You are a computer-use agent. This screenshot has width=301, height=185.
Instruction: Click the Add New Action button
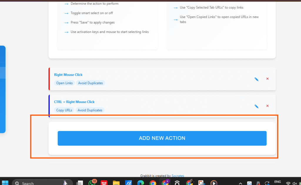point(162,138)
